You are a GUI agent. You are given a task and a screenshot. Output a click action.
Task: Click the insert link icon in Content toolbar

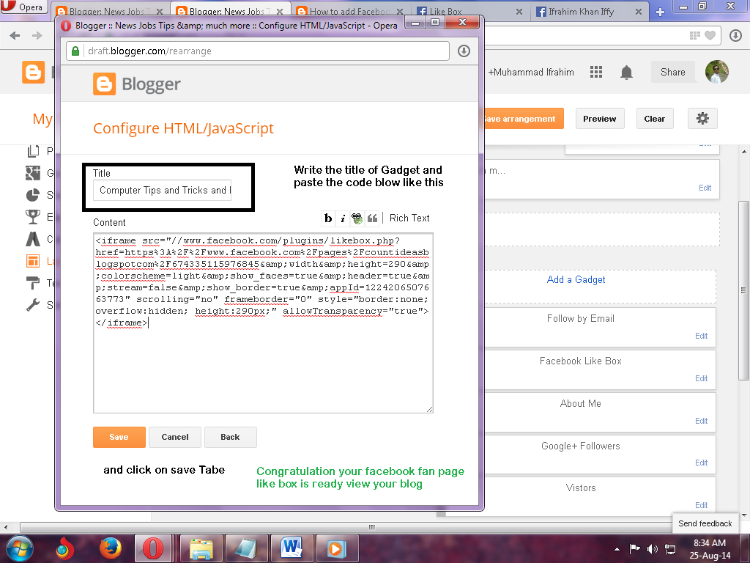[x=357, y=218]
